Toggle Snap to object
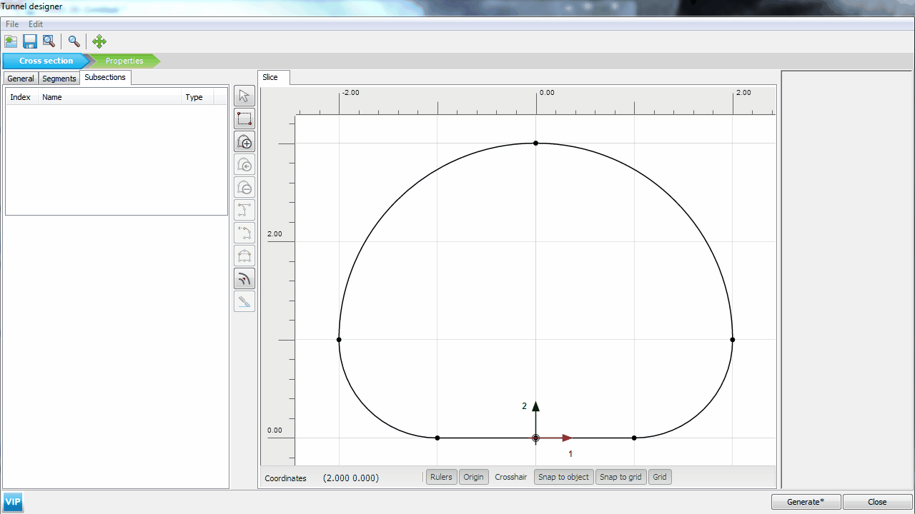The width and height of the screenshot is (915, 514). tap(563, 477)
